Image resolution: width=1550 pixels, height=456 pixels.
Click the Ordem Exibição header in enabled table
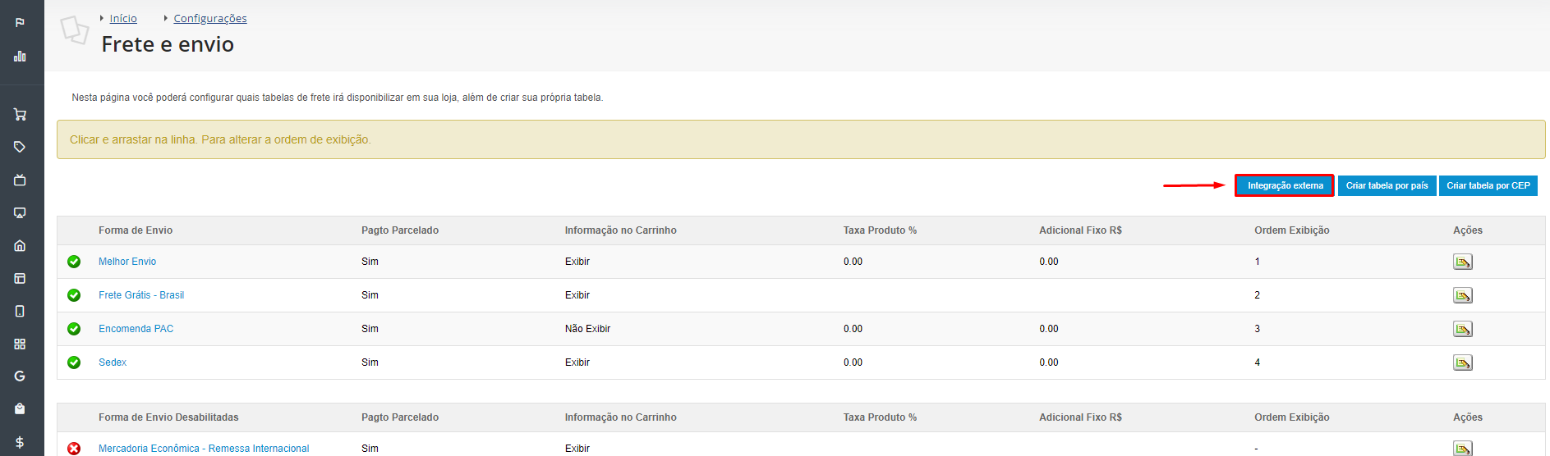tap(1292, 230)
